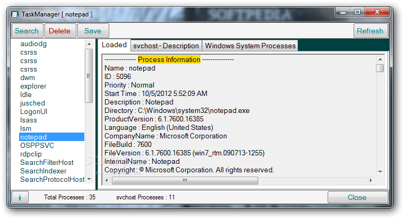Screen dimensions: 404x219
Task: Click the 'svchost Processes : 11' status
Action: click(145, 197)
